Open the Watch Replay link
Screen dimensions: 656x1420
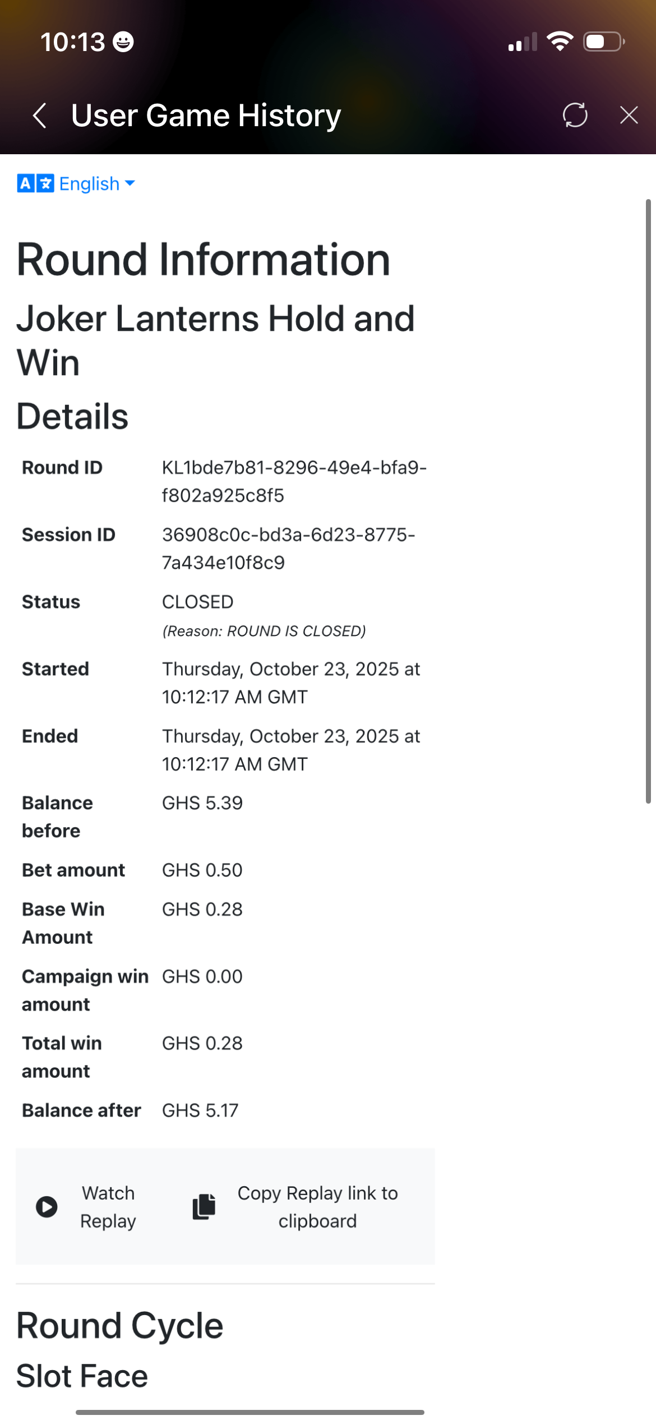point(108,1207)
